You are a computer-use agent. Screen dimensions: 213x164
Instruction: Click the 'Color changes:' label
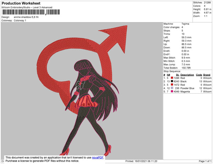point(172,27)
